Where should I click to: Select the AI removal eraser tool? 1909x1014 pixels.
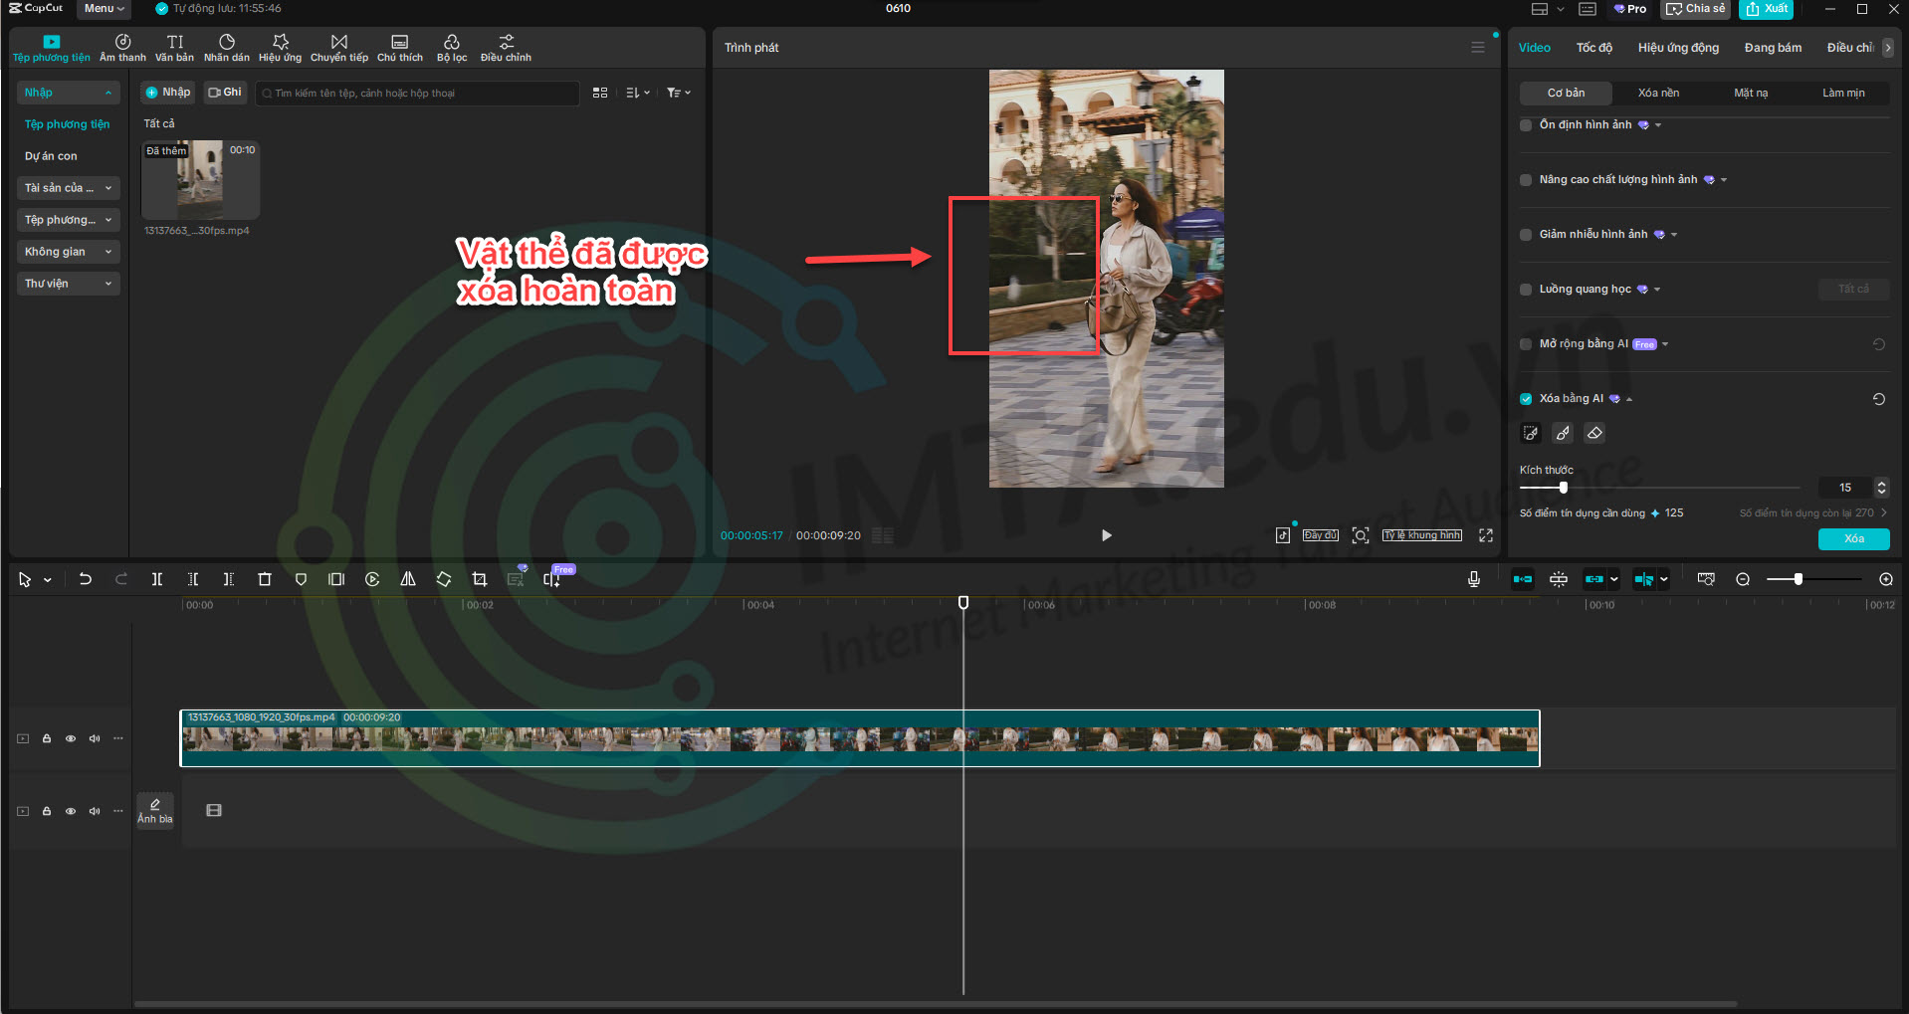click(1594, 433)
